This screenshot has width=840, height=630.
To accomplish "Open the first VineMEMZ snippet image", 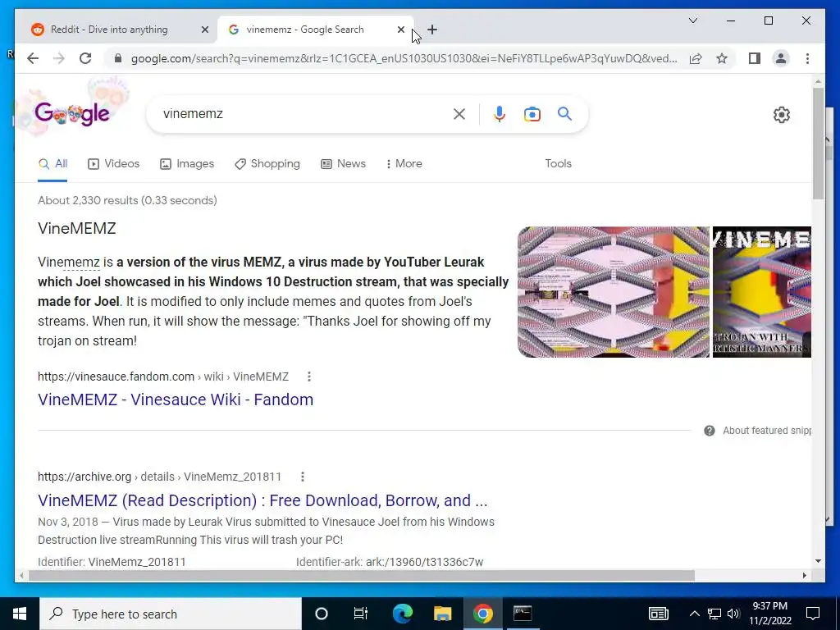I will [x=614, y=292].
